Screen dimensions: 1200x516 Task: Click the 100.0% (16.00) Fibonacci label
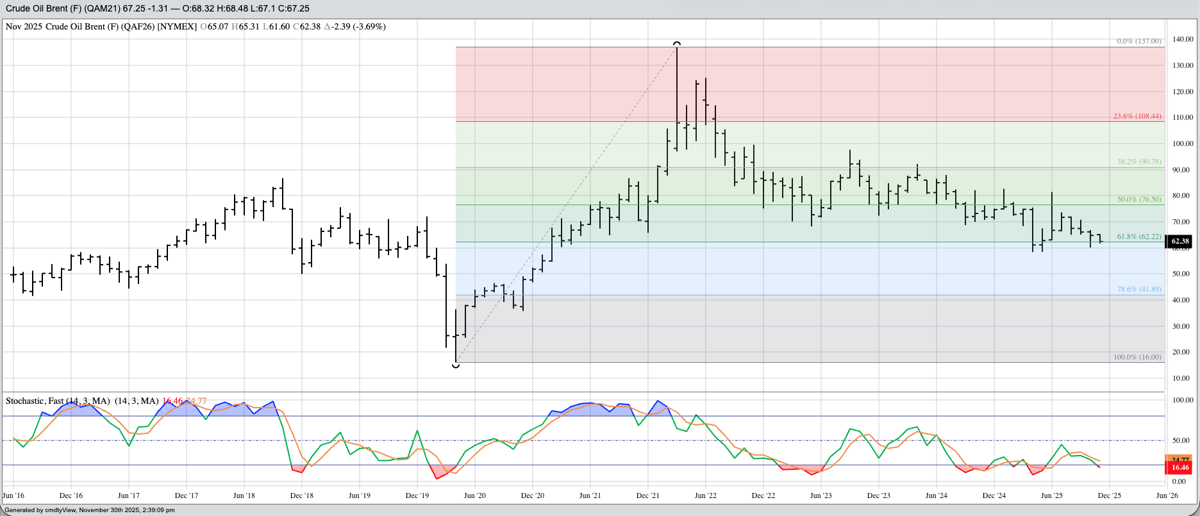coord(1137,357)
